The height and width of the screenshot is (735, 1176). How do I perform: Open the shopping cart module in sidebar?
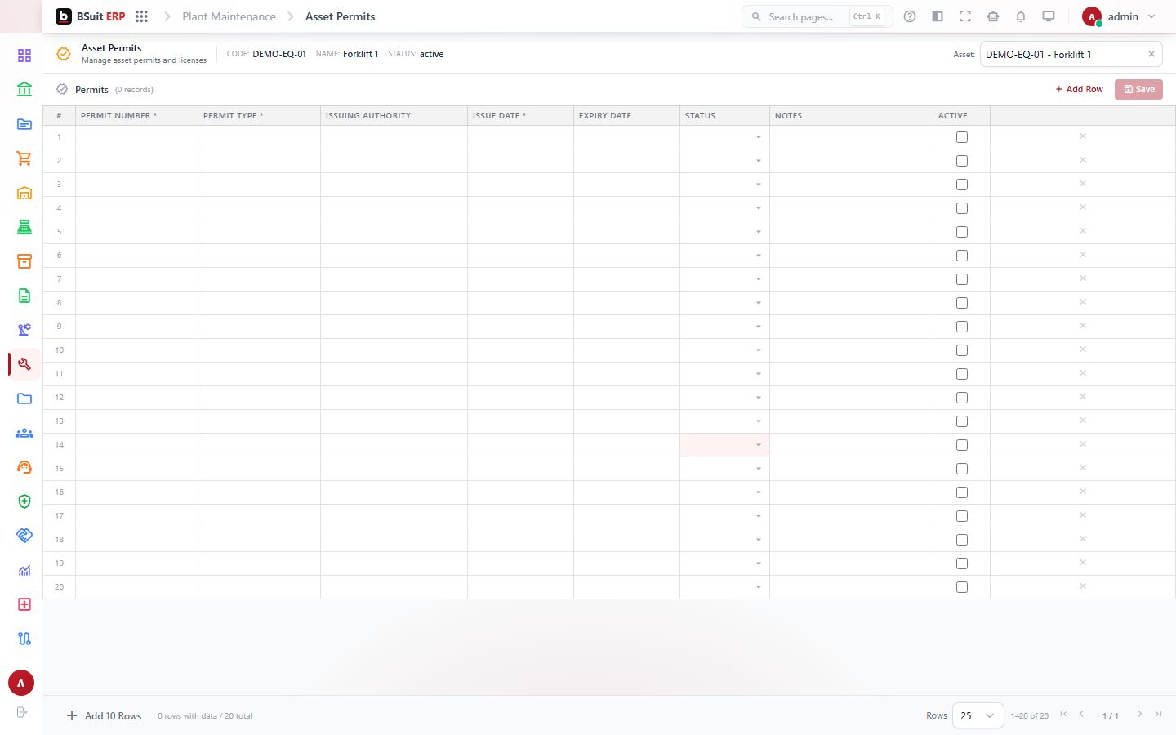tap(24, 158)
